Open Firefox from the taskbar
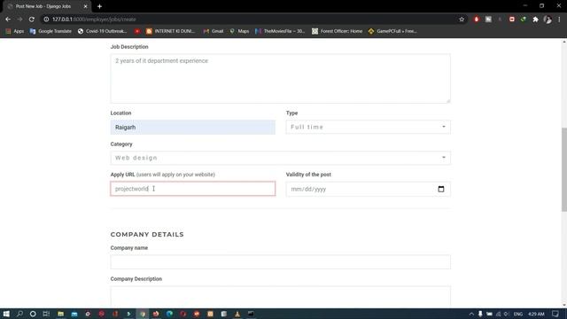Viewport: 567px width, 319px height. [x=156, y=314]
